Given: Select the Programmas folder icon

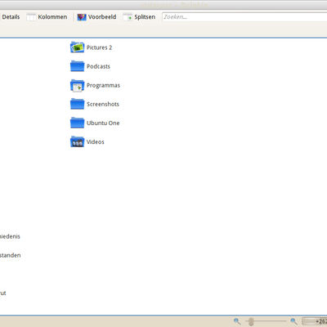Looking at the screenshot, I should click(77, 85).
